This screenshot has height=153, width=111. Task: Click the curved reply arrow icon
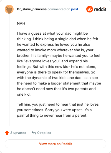[34, 132]
